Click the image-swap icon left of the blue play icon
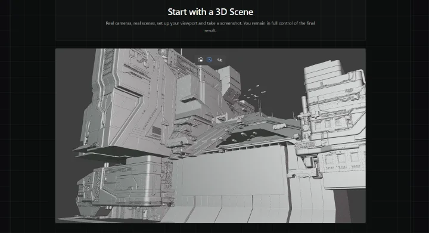This screenshot has height=233, width=429. point(200,60)
